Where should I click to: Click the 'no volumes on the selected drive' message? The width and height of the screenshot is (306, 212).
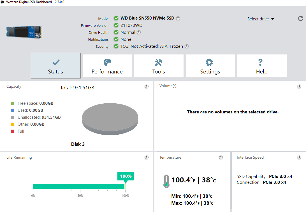233,112
